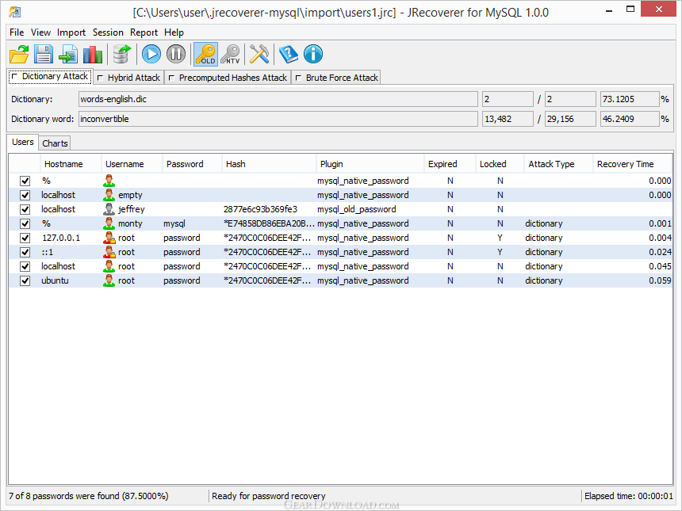Screen dimensions: 682x511
Task: Open the Report menu
Action: pyautogui.click(x=144, y=32)
